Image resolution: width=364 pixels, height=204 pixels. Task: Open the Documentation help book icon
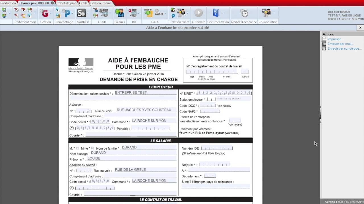[216, 13]
